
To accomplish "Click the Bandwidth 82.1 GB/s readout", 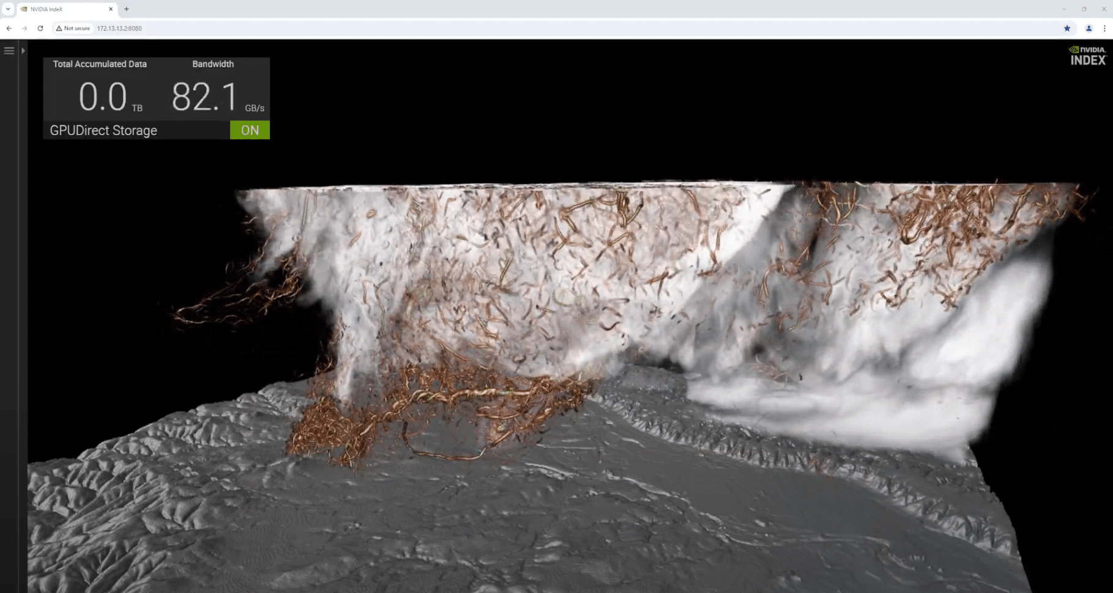I will 205,98.
